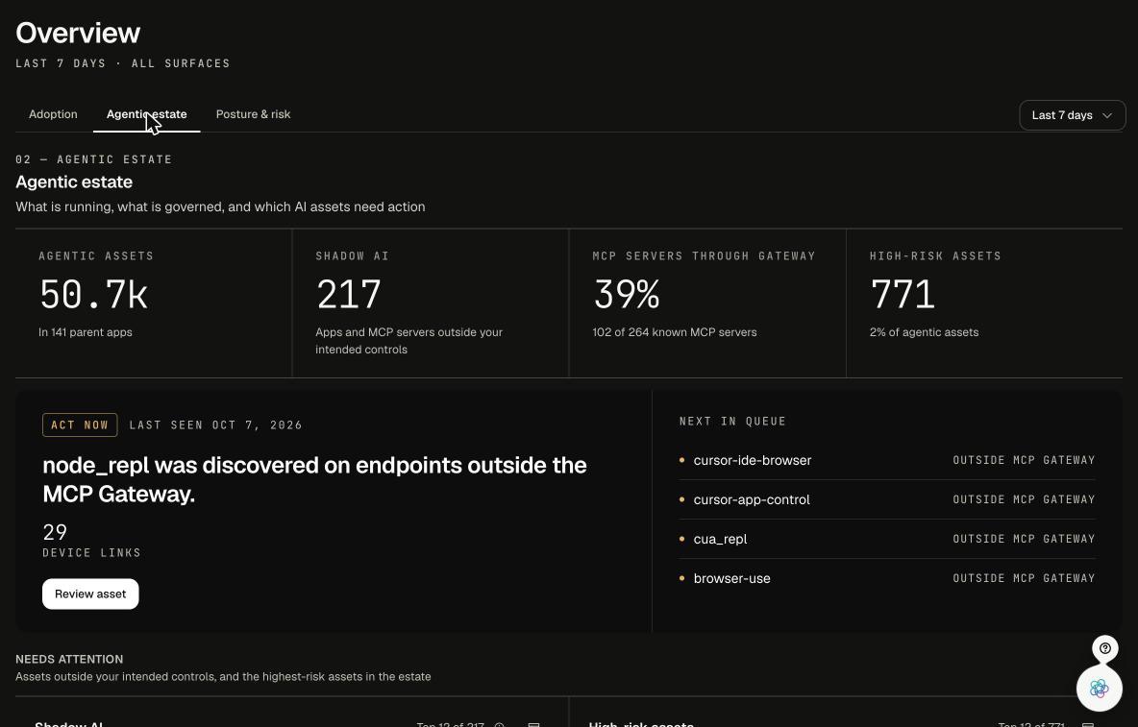Click 'In 141 parent apps' text
The width and height of the screenshot is (1138, 727).
pos(85,332)
